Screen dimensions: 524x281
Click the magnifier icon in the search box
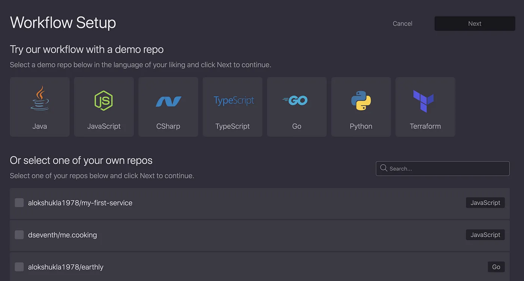tap(383, 168)
